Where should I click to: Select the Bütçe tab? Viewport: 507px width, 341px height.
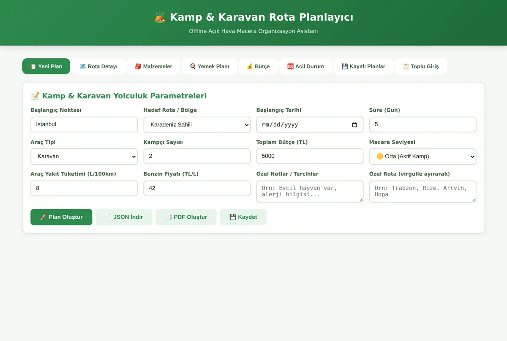click(x=258, y=66)
